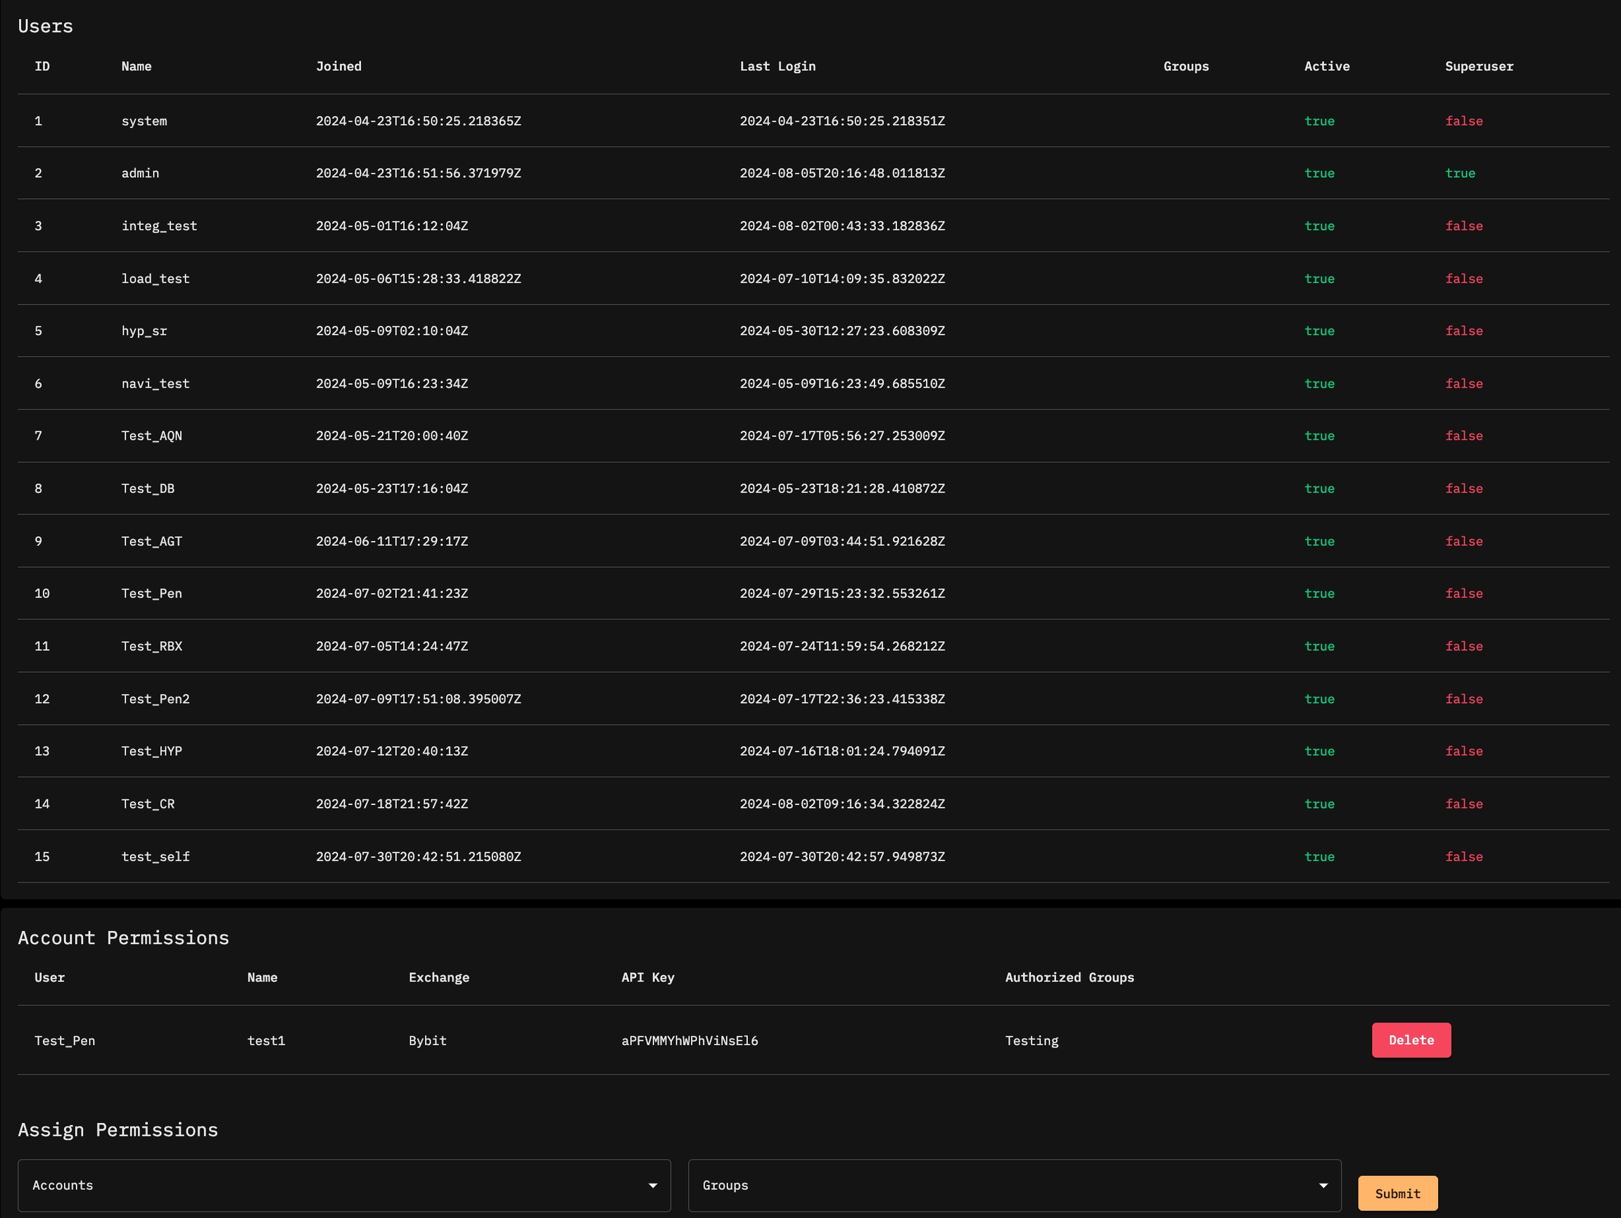This screenshot has height=1218, width=1621.
Task: Click the Groups dropdown arrow icon
Action: click(1323, 1186)
